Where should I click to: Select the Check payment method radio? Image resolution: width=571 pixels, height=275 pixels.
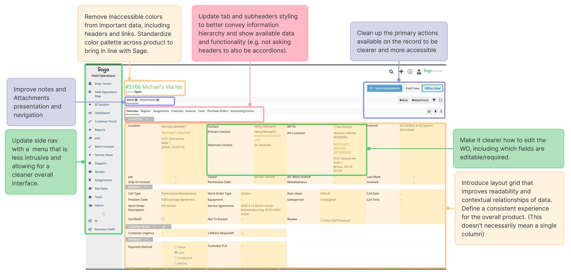(x=176, y=247)
